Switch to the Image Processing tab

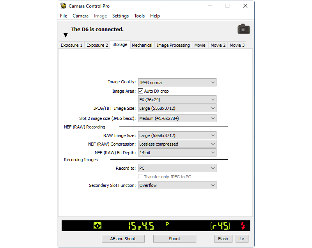173,45
